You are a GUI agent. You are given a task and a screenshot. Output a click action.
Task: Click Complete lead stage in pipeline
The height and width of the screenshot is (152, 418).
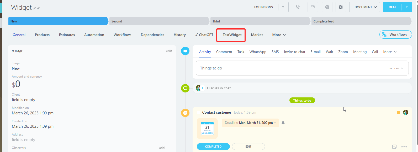pos(361,21)
